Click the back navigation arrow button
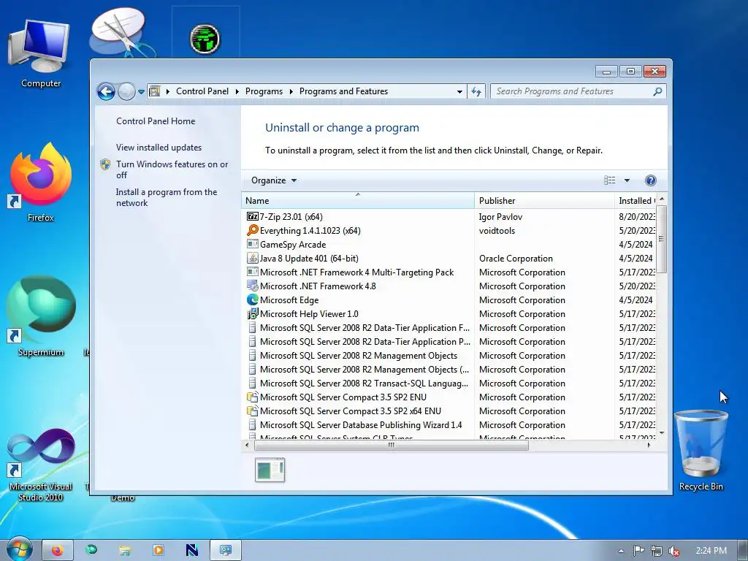748x561 pixels. click(106, 91)
